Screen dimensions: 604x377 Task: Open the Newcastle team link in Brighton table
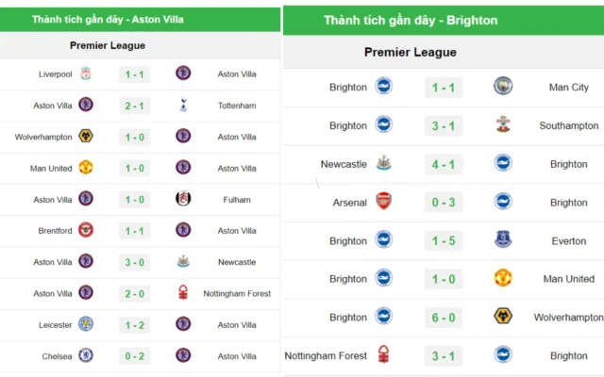pyautogui.click(x=344, y=164)
